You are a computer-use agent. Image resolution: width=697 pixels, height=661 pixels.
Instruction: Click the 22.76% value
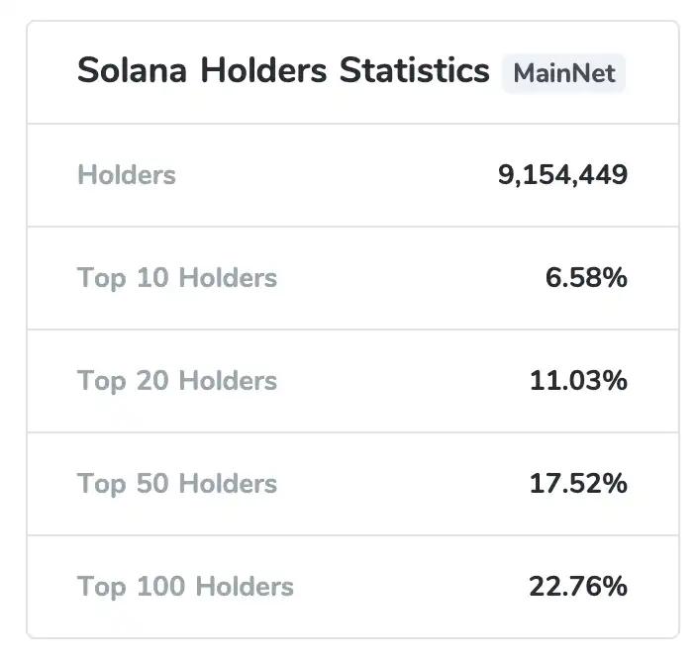tap(578, 587)
